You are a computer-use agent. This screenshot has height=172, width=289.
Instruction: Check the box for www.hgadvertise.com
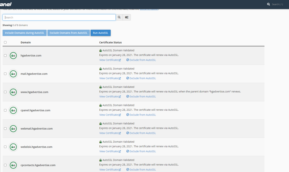click(5, 92)
